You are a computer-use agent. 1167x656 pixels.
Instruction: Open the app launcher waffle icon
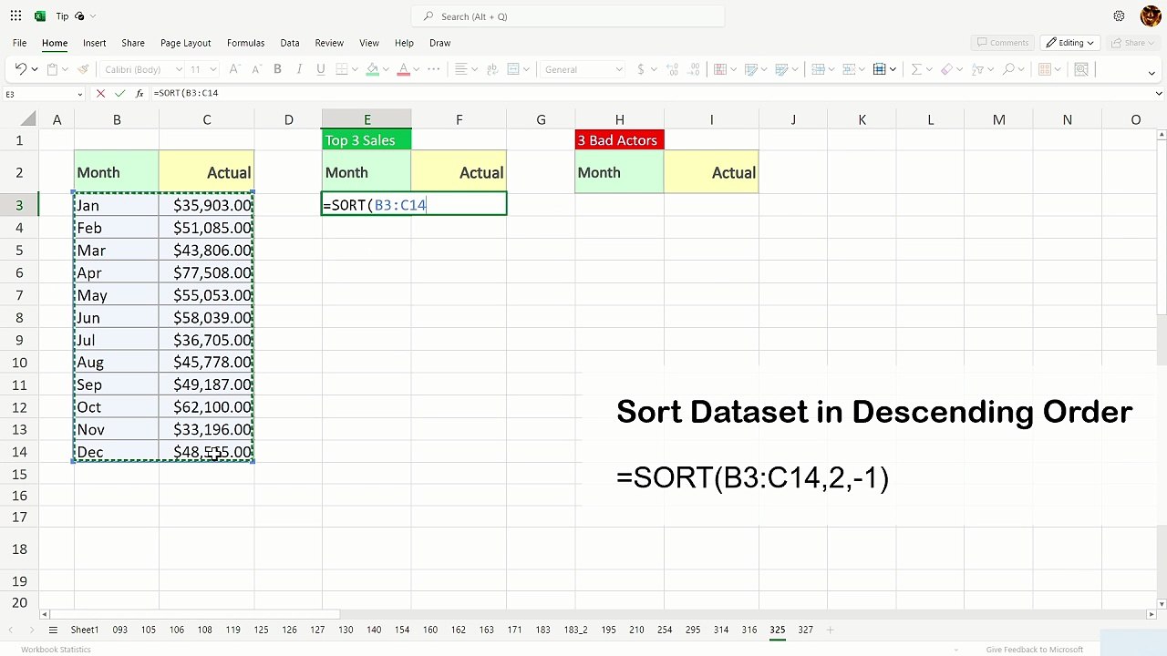(15, 16)
